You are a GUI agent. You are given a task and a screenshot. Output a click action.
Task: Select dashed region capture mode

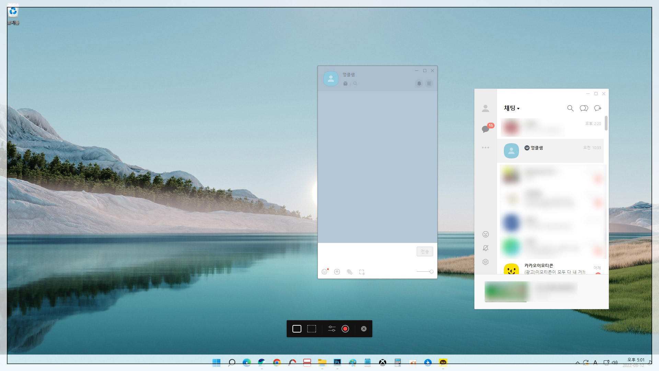tap(312, 329)
